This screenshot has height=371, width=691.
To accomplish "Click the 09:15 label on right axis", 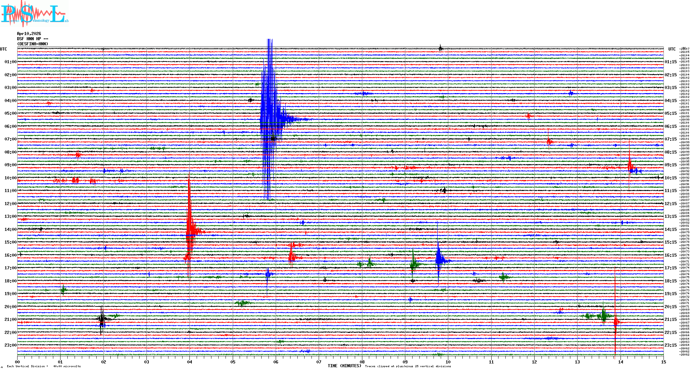I will [x=670, y=165].
